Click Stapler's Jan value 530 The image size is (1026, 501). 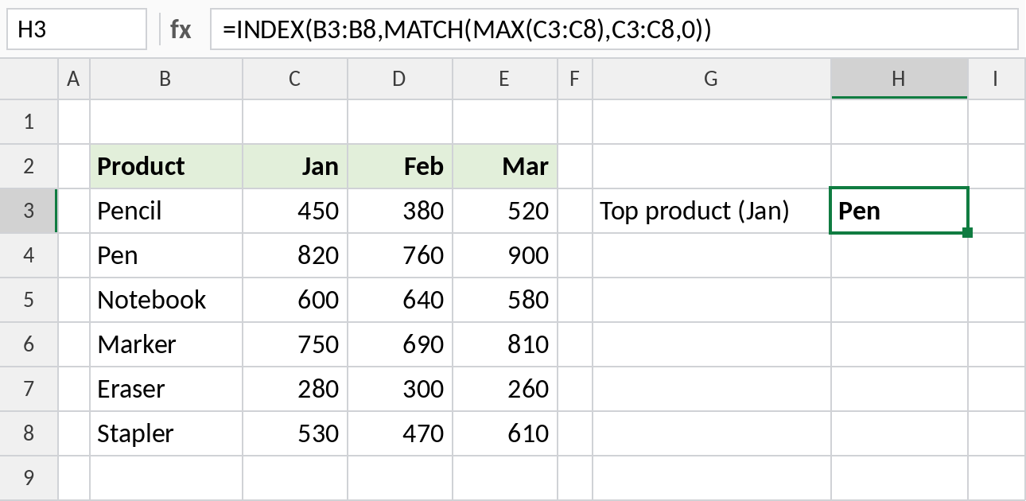point(295,433)
